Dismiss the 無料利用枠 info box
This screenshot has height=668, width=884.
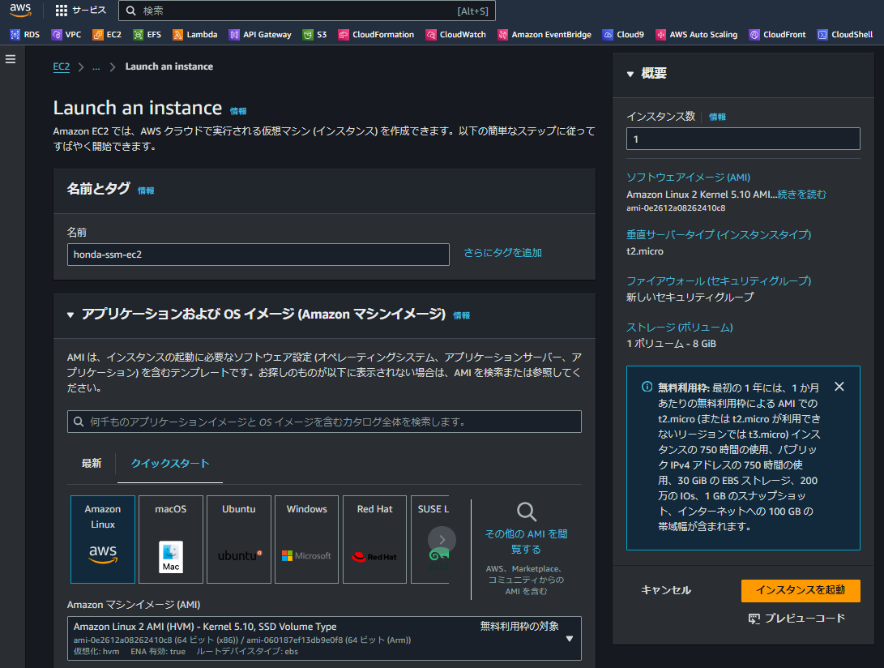tap(839, 387)
